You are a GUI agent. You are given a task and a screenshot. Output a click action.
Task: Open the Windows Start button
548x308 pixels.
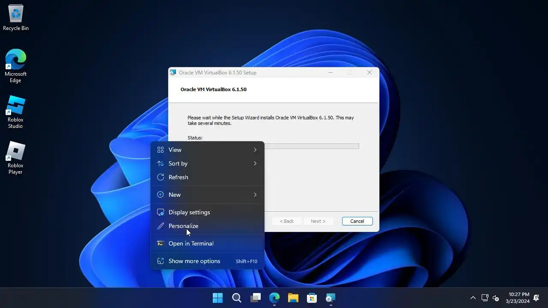point(217,298)
